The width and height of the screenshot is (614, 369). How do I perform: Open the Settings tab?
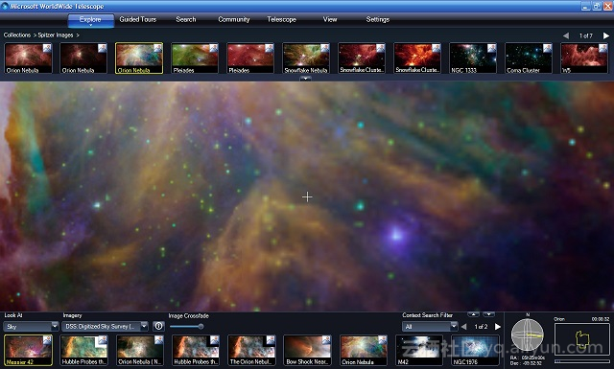(x=377, y=19)
